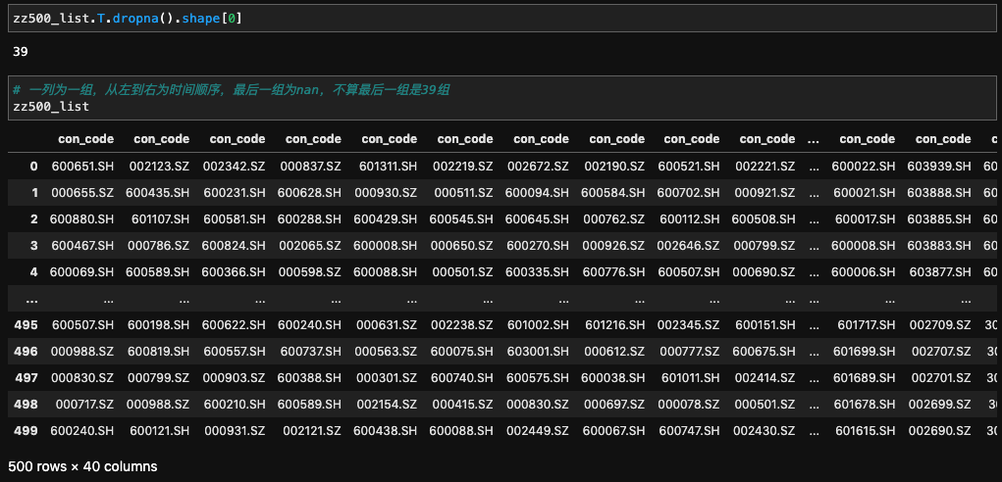Click row index label 499

[x=26, y=431]
